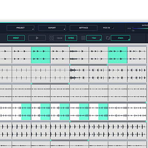Click the lower tempo divider button
Image resolution: width=148 pixels, height=148 pixels.
click(52, 39)
